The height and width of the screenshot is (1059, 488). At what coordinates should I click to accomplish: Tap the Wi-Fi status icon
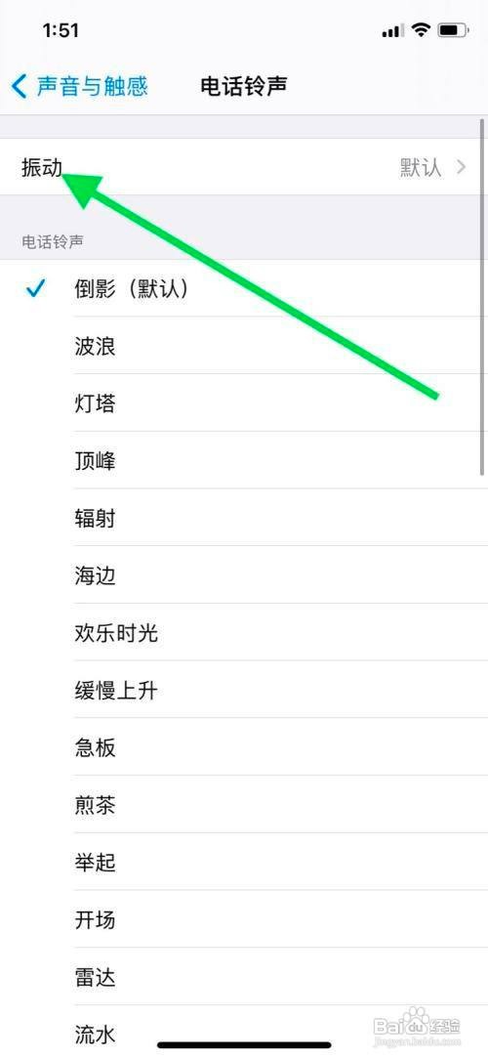[x=422, y=29]
